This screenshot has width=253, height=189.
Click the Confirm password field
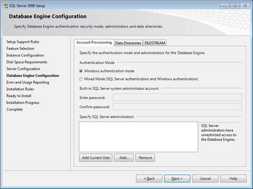177,107
